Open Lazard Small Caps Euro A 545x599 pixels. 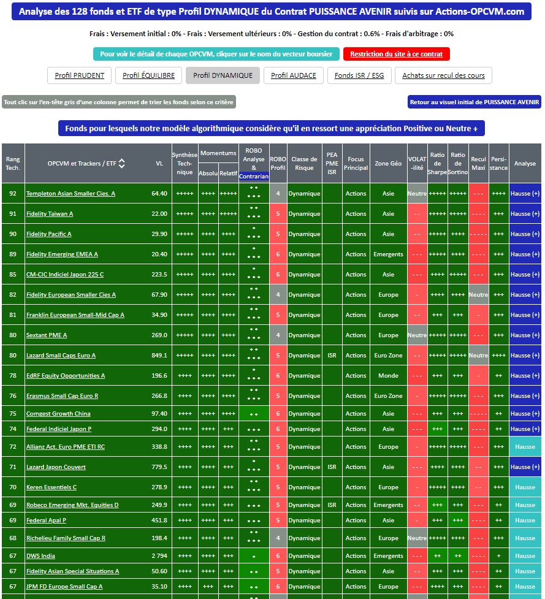pos(61,356)
